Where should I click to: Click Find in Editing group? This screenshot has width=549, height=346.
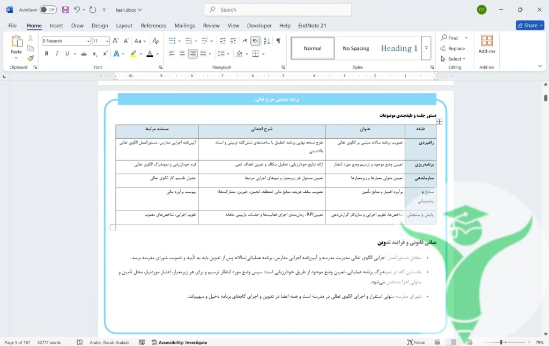(450, 38)
